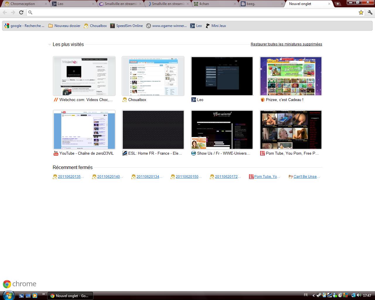Click the back navigation arrow
Screen dimensions: 375x300
pos(5,12)
